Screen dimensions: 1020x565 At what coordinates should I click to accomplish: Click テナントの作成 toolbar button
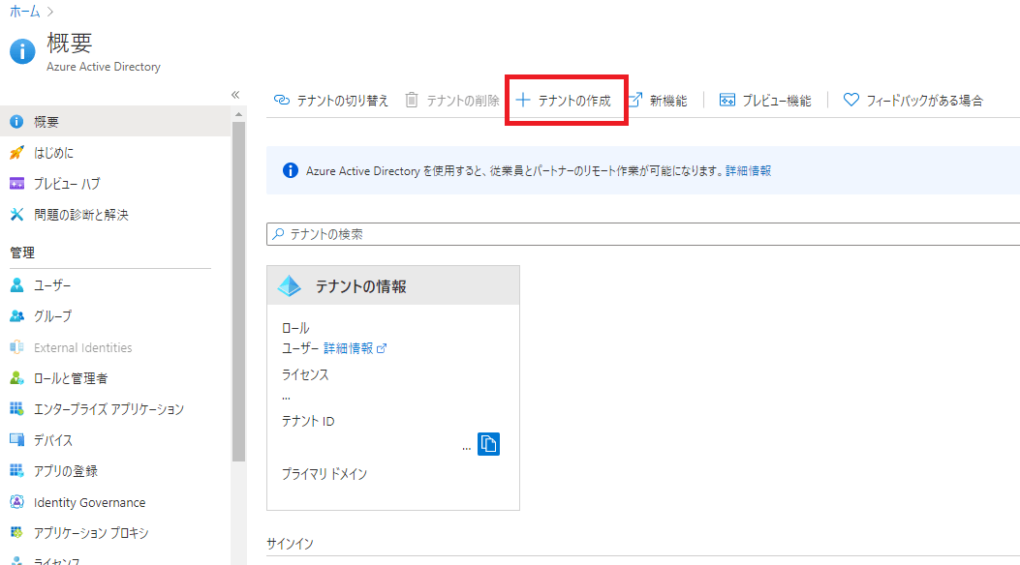pyautogui.click(x=564, y=100)
